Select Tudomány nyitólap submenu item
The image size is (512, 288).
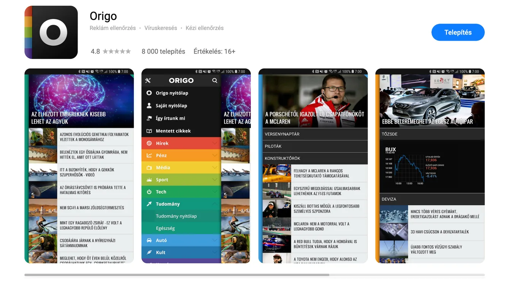click(181, 216)
